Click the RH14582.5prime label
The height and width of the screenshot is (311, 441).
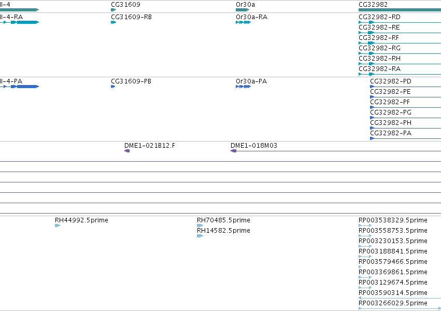coord(223,231)
